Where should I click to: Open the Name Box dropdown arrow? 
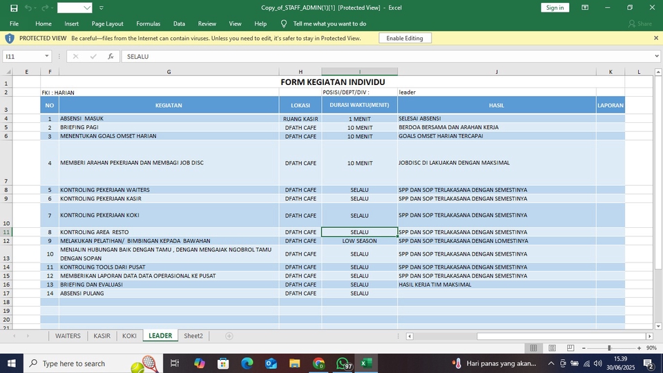(46, 56)
